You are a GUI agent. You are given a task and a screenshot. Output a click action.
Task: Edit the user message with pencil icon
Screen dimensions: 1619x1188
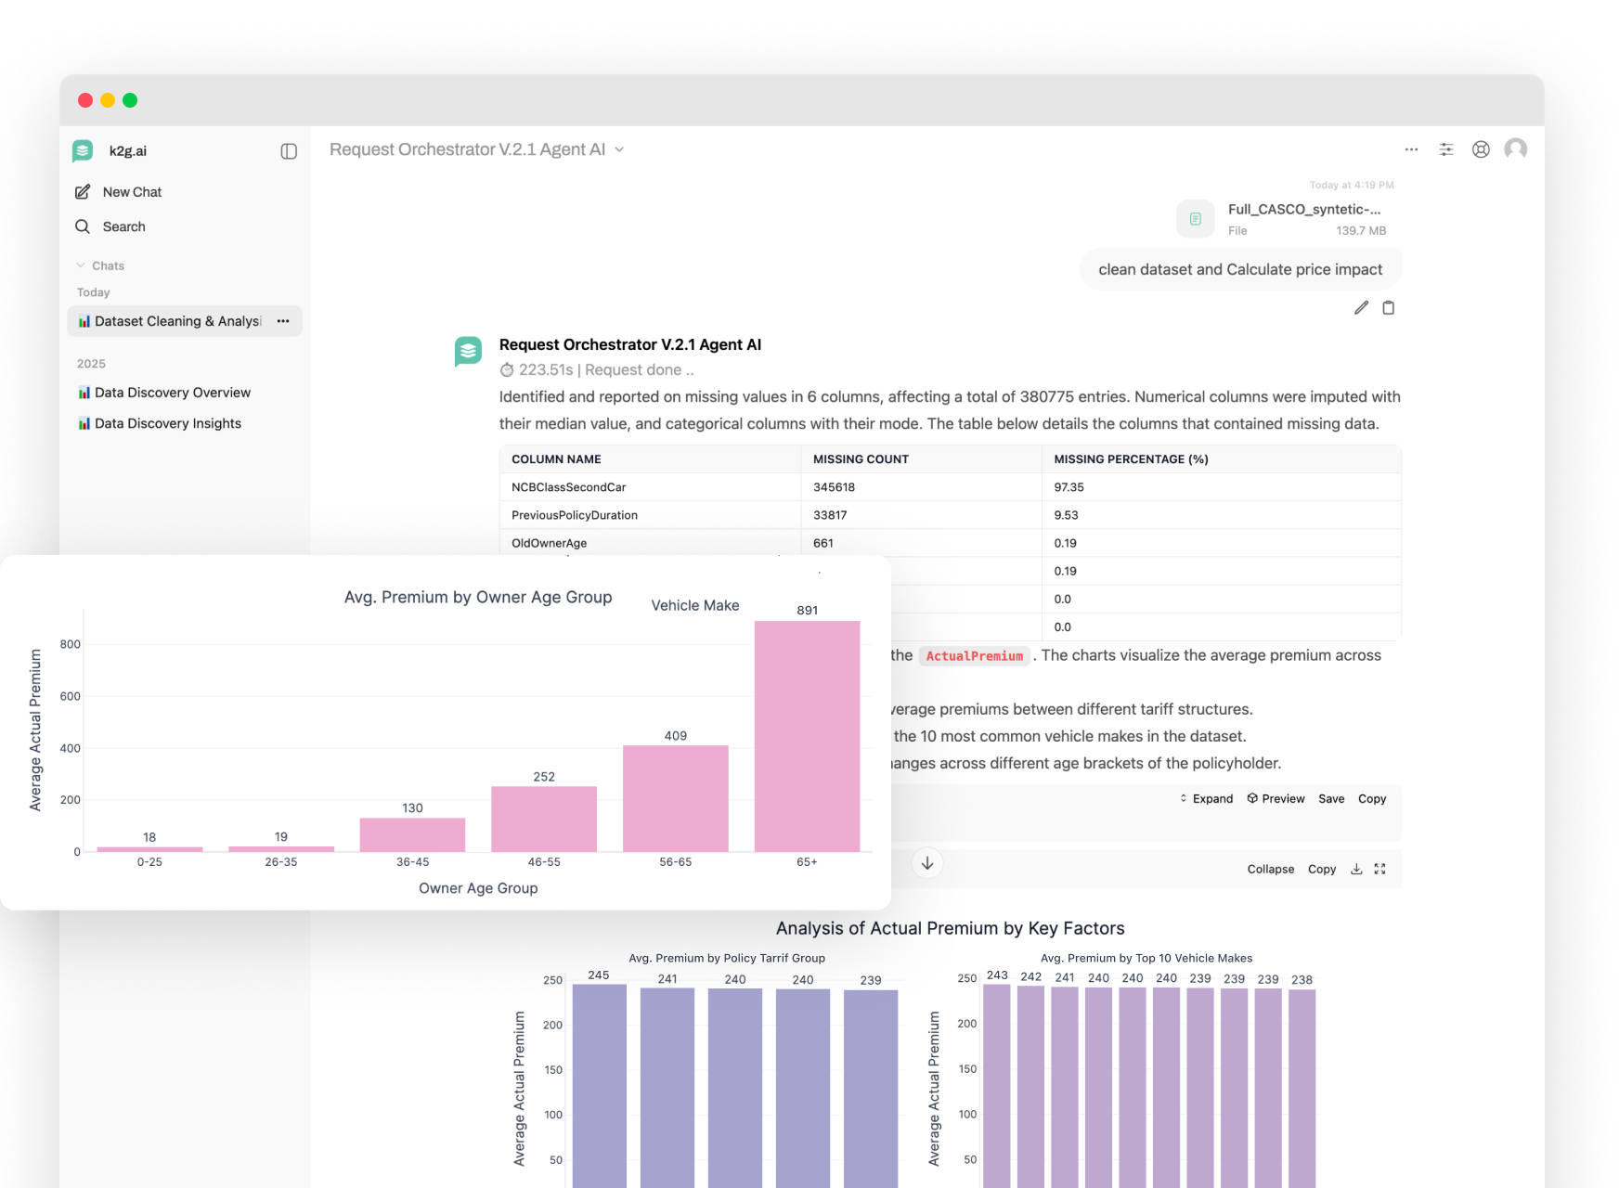click(x=1361, y=308)
